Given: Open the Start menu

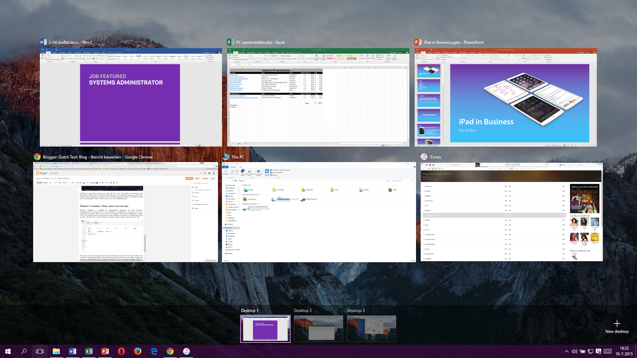Looking at the screenshot, I should point(8,352).
